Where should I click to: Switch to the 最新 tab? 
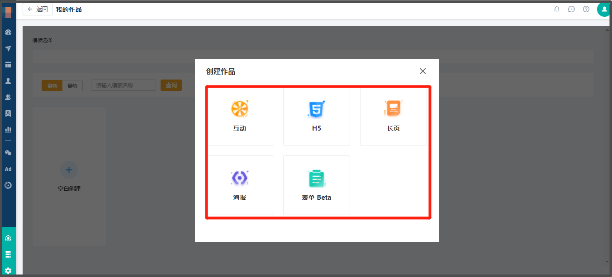click(52, 85)
